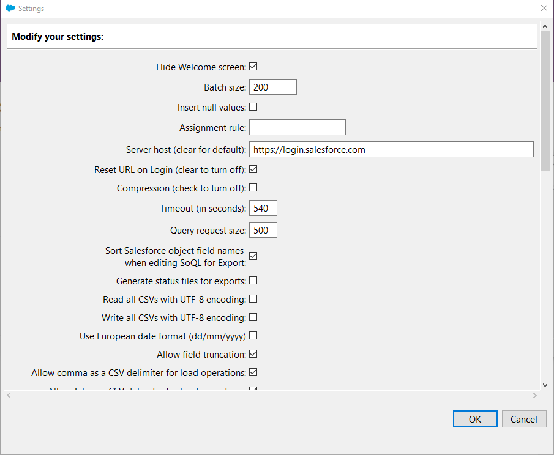Viewport: 554px width, 455px height.
Task: Click the Server host URL field
Action: pos(391,149)
